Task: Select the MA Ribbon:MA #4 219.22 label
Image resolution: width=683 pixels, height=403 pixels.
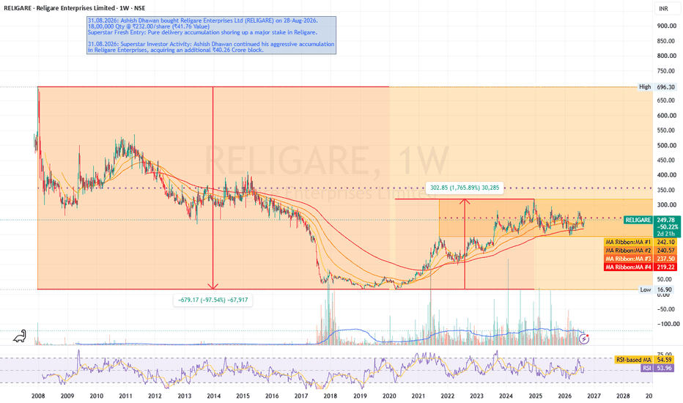Action: tap(640, 267)
